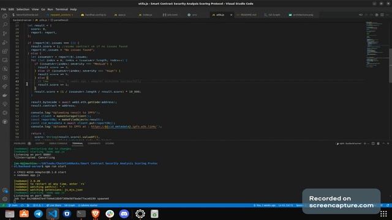This screenshot has height=220, width=392.
Task: Open the Accounts menu icon
Action: [x=5, y=190]
